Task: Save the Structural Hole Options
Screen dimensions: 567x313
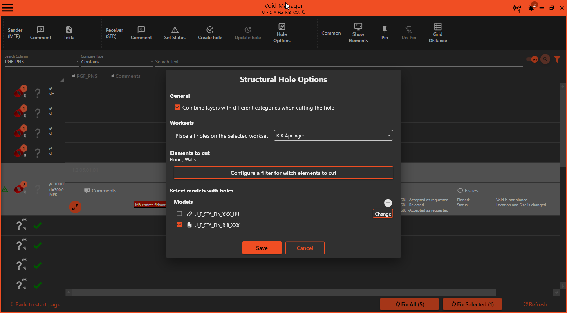Action: coord(262,248)
